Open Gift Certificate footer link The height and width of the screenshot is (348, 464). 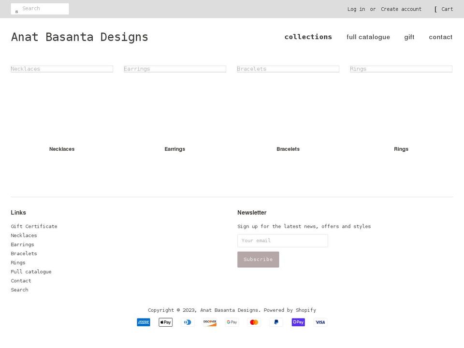[34, 226]
